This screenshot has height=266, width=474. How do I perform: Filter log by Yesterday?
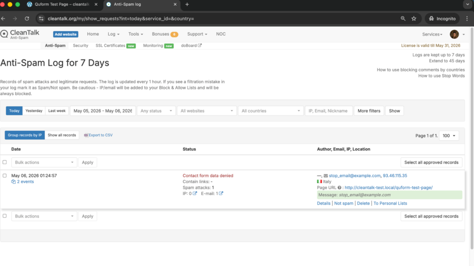pos(34,111)
